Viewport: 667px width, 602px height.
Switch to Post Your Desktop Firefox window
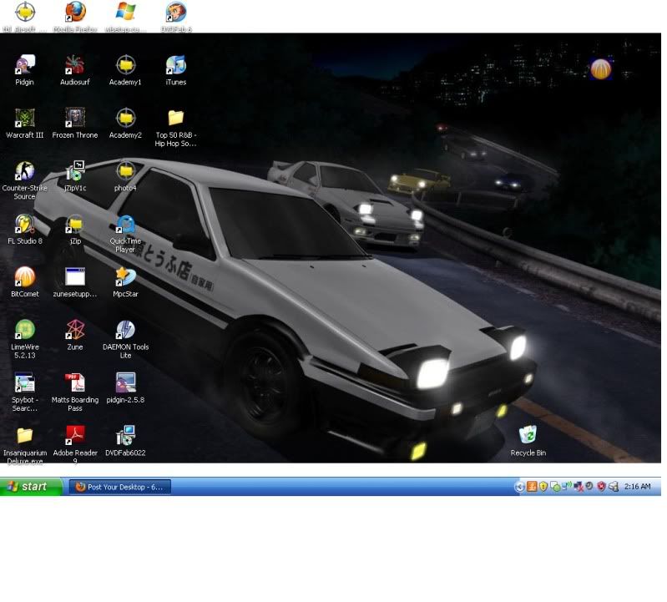click(x=120, y=487)
